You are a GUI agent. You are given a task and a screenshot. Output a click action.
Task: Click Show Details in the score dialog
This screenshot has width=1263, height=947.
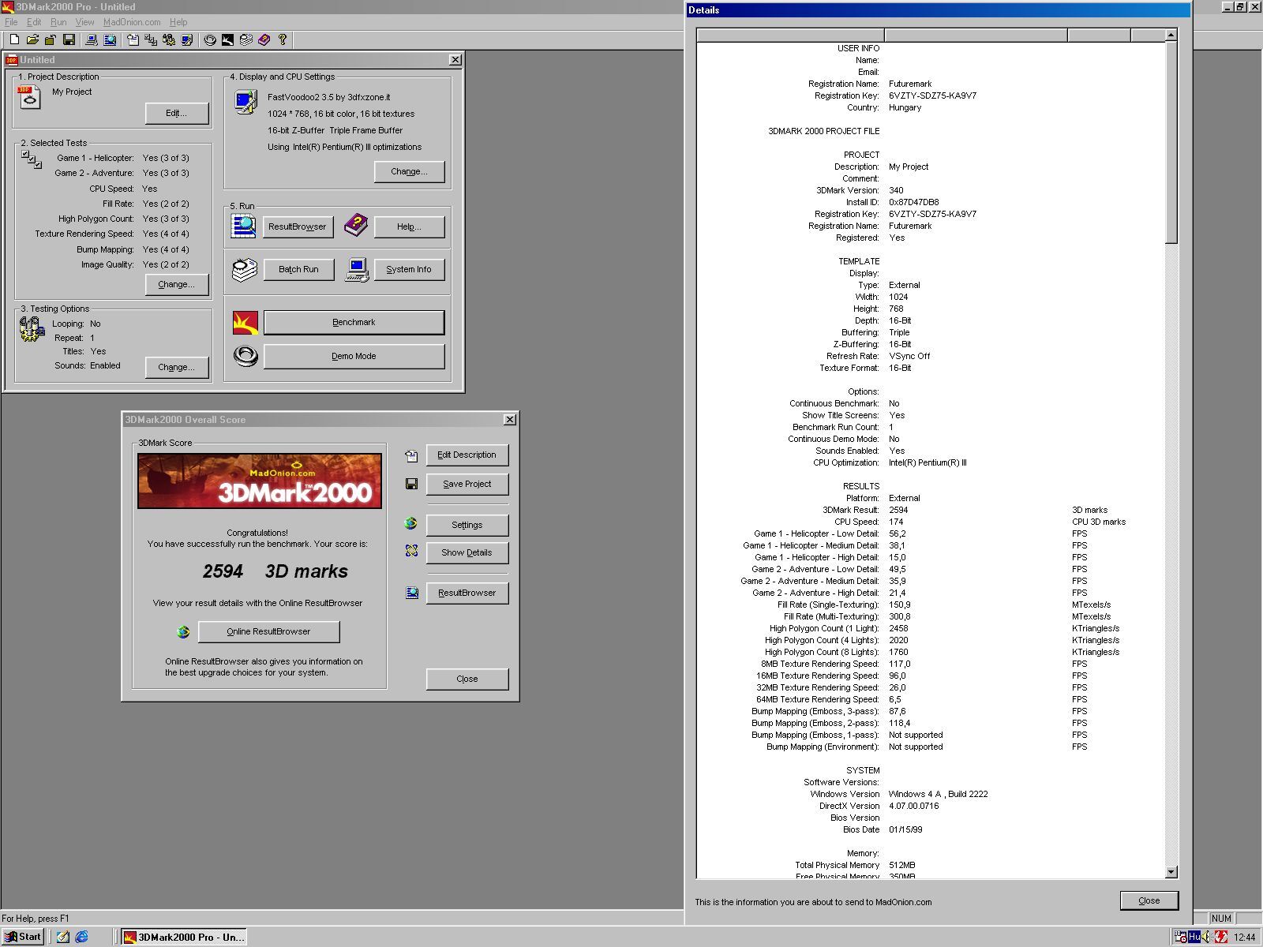tap(467, 552)
